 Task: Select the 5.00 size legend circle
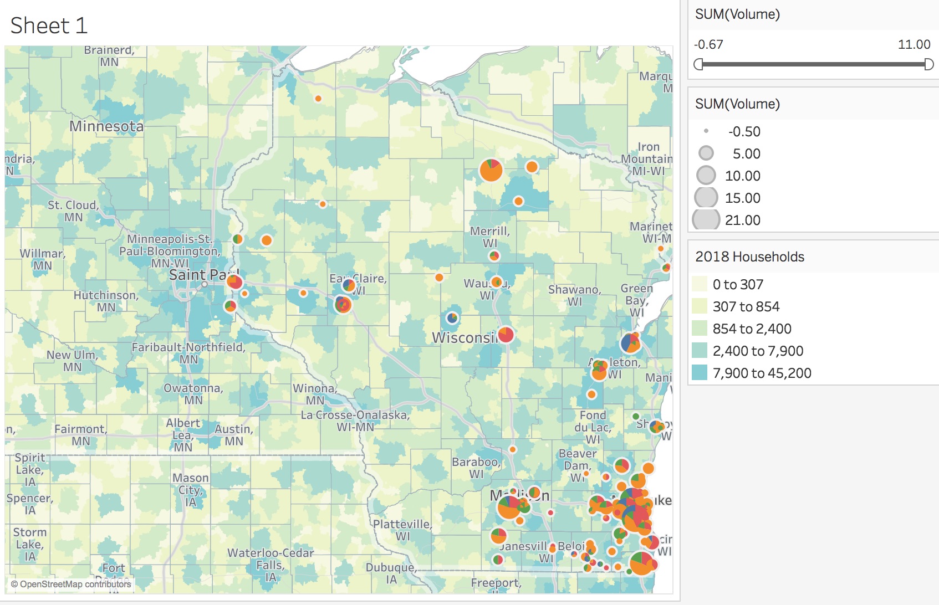pyautogui.click(x=706, y=153)
